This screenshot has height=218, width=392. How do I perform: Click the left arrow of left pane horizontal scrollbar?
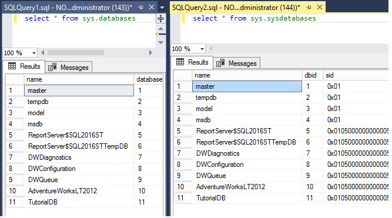pos(42,52)
